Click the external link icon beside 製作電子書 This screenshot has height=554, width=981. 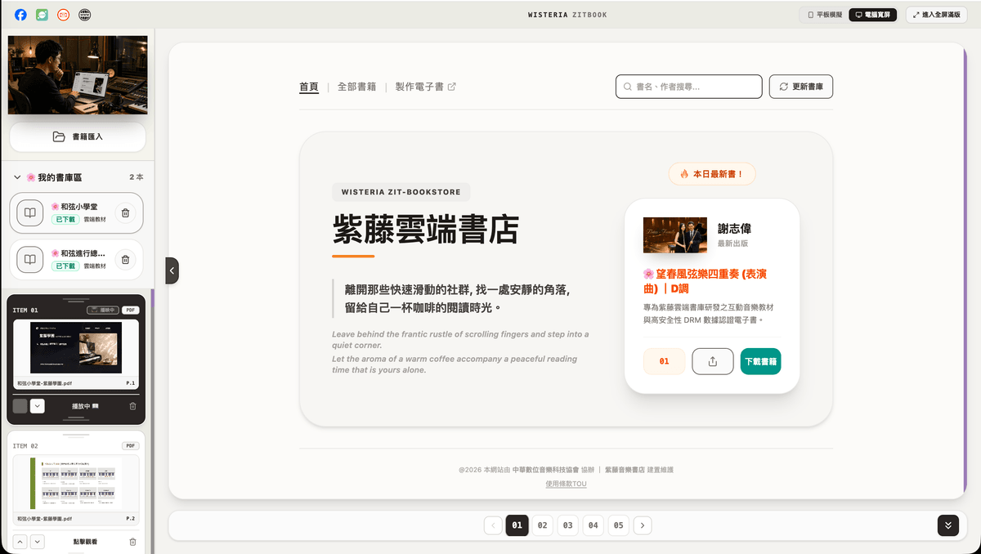pos(452,87)
